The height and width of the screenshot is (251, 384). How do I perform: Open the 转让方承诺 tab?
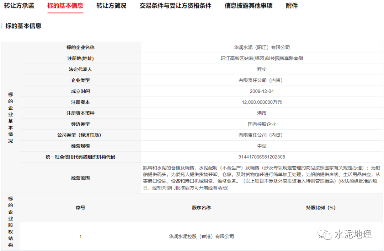[19, 6]
